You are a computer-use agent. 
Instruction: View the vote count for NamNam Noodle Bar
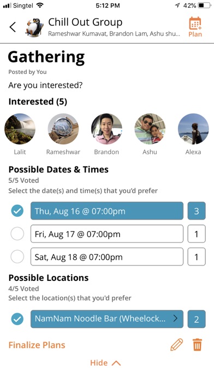pos(197,319)
